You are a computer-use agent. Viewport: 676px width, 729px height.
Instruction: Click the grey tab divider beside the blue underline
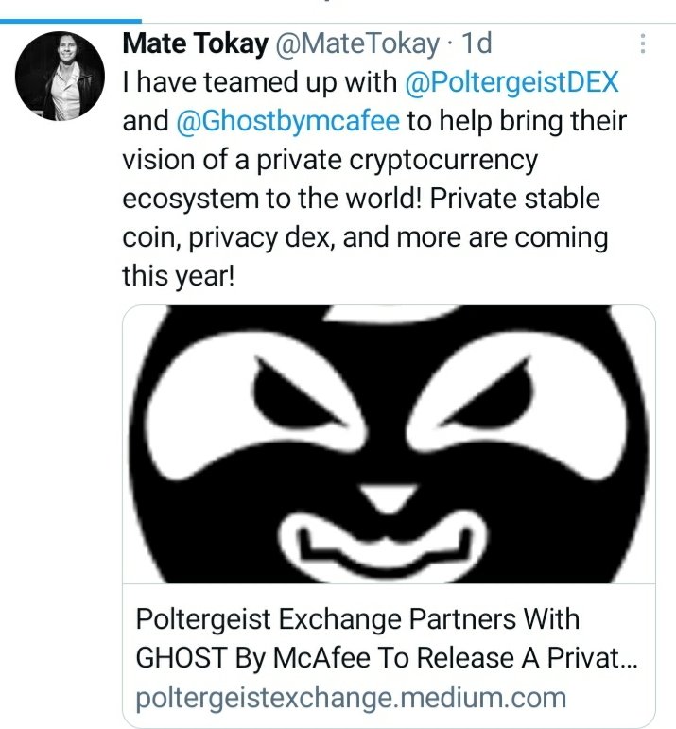tap(408, 23)
